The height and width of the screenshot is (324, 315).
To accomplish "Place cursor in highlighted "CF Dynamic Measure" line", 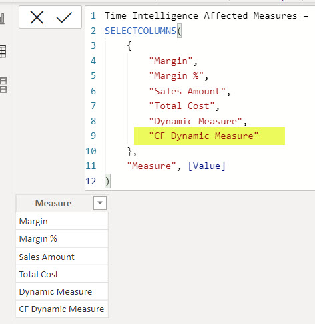I will [x=204, y=136].
